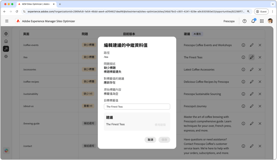Screen dimensions: 277x160
Task: Dismiss the /brewing-guide suggestion
Action: click(260, 123)
